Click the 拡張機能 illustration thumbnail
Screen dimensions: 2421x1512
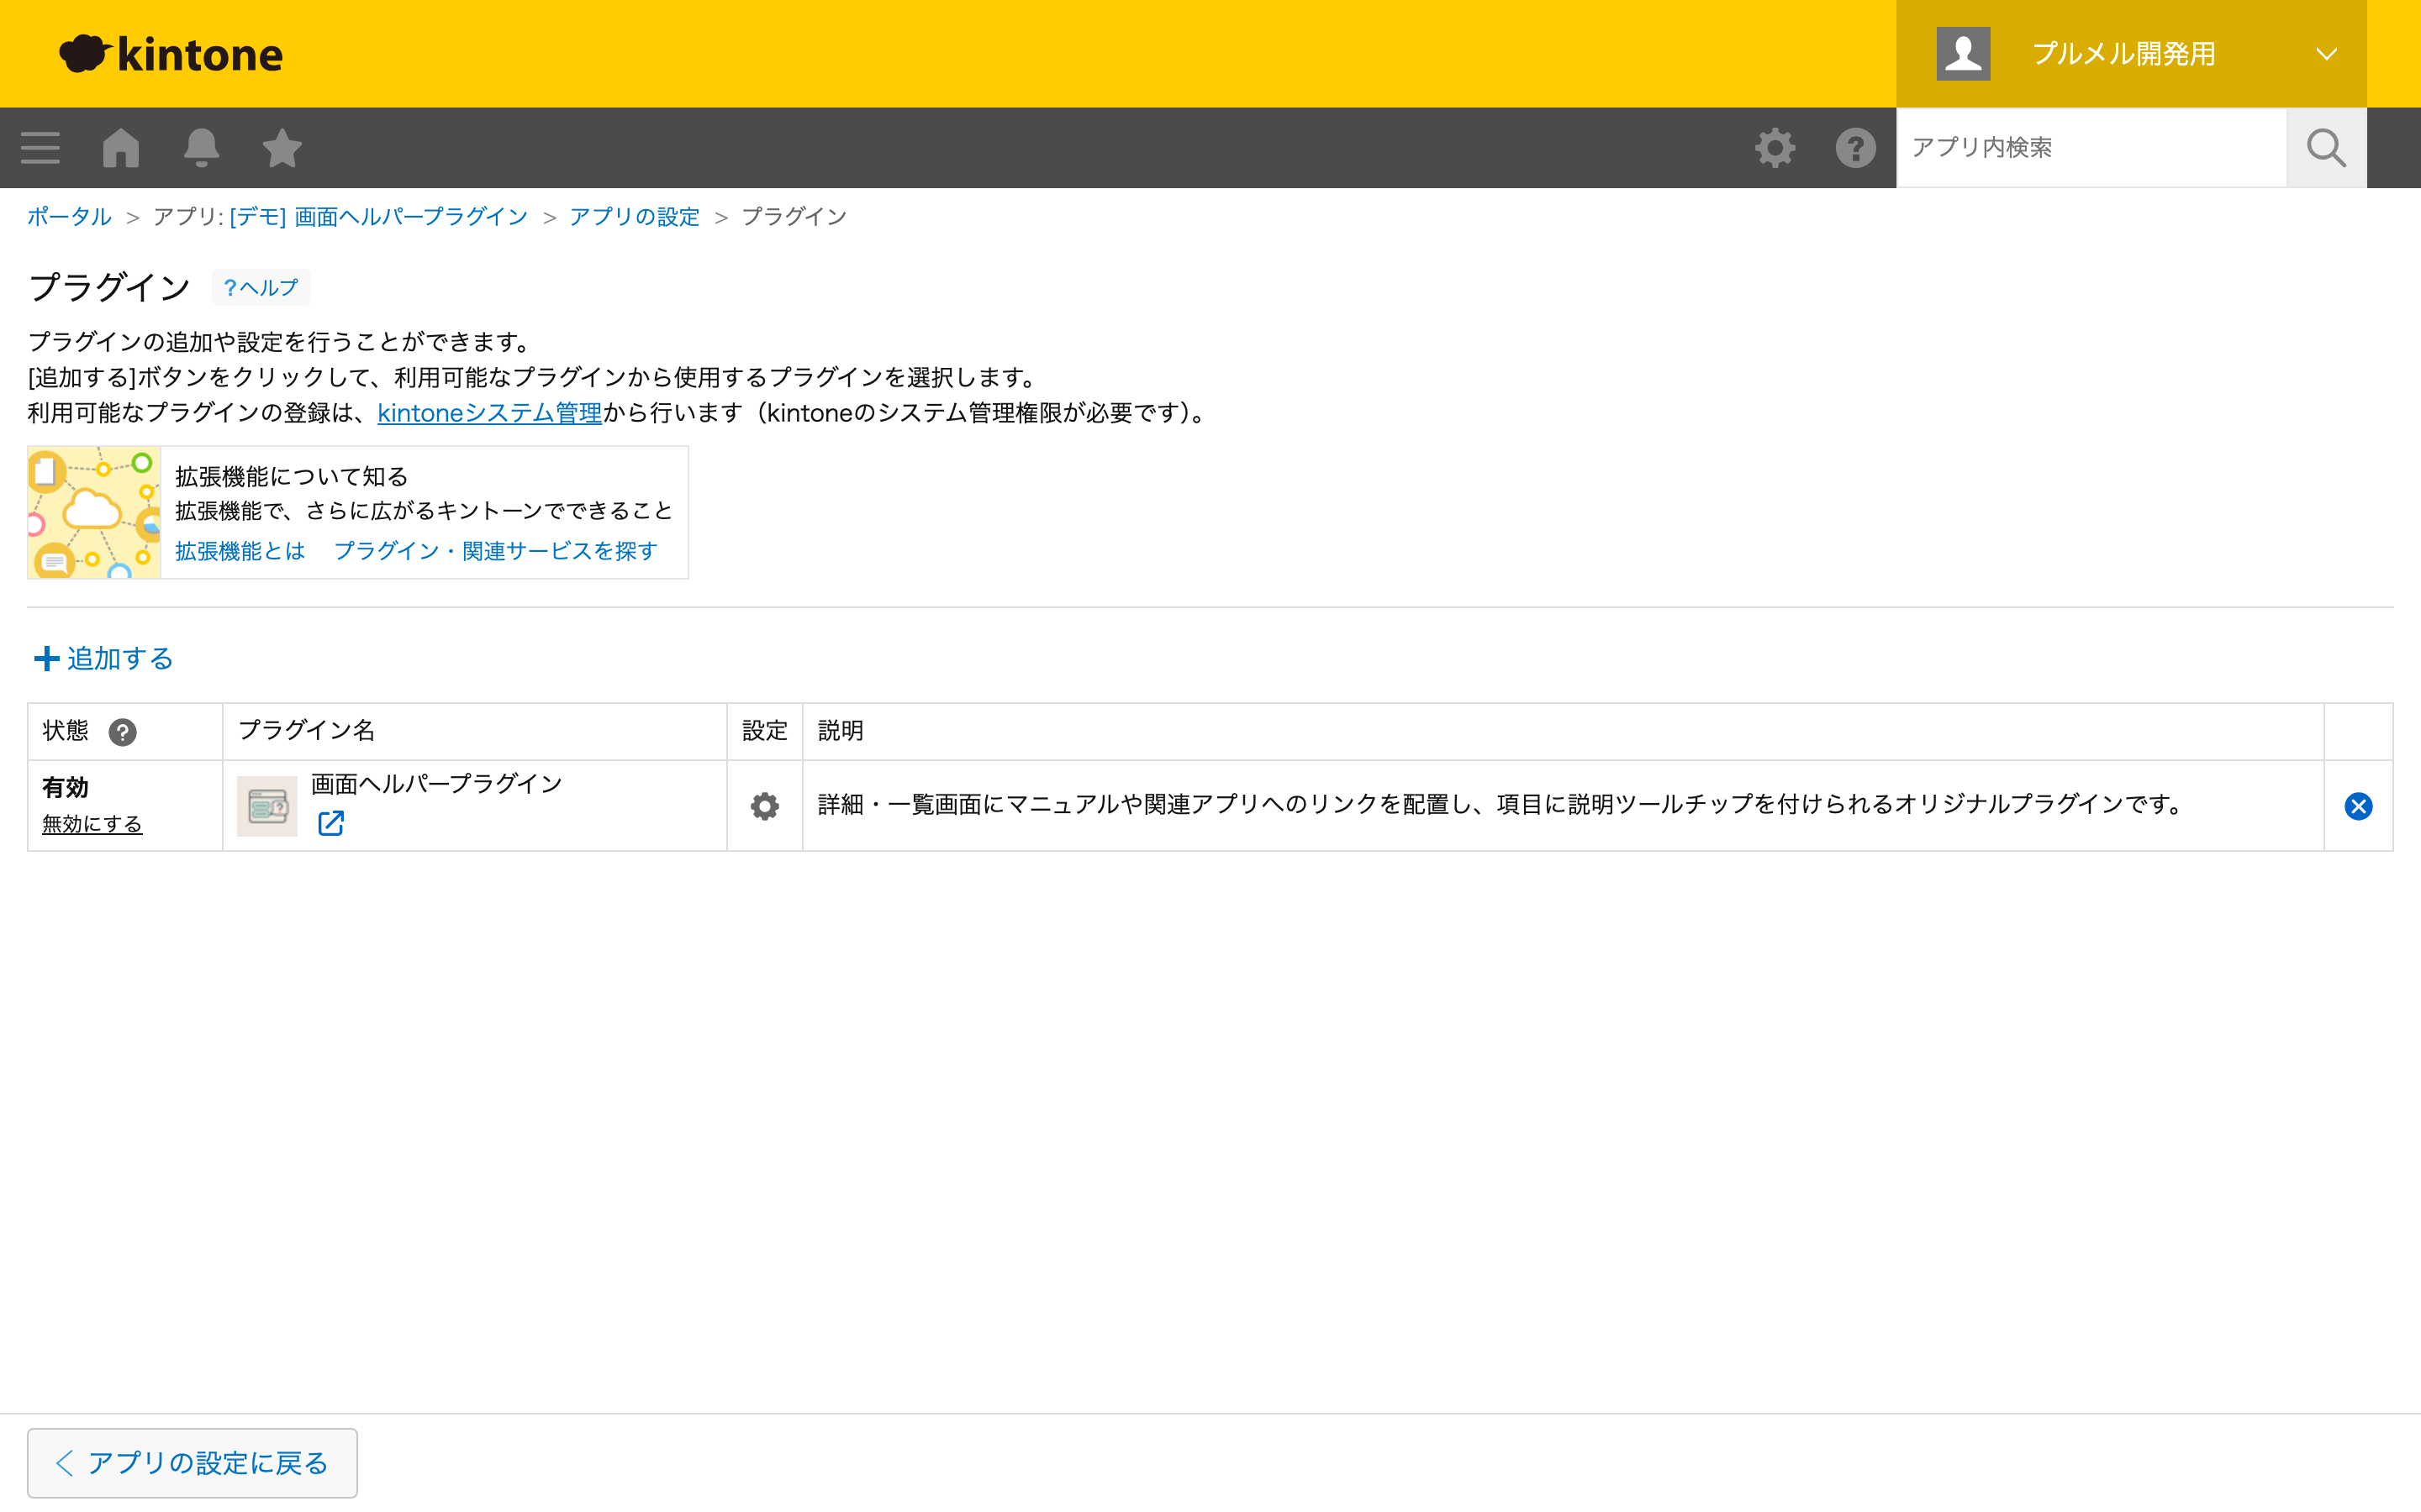pos(94,512)
